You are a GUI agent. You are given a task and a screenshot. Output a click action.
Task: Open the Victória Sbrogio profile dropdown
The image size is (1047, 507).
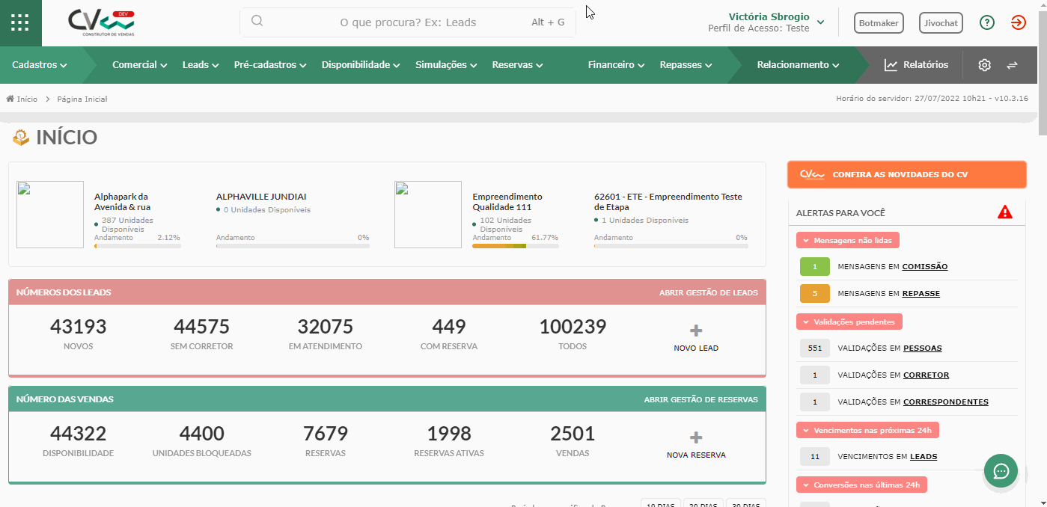766,22
